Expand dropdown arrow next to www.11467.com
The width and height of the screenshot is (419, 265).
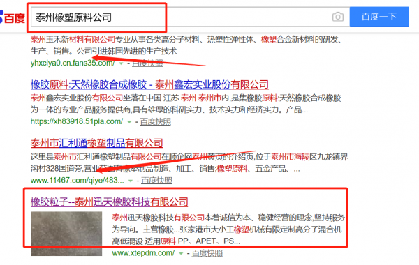point(131,181)
